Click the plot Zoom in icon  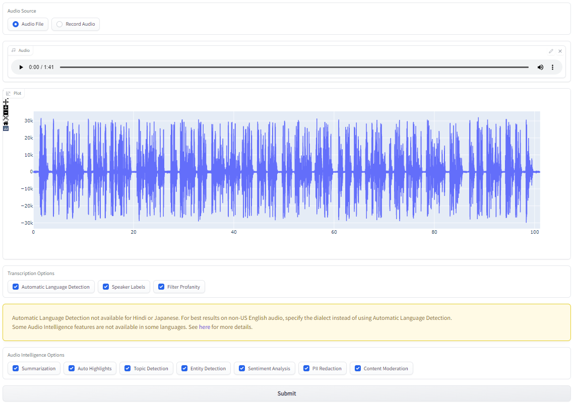[x=6, y=108]
